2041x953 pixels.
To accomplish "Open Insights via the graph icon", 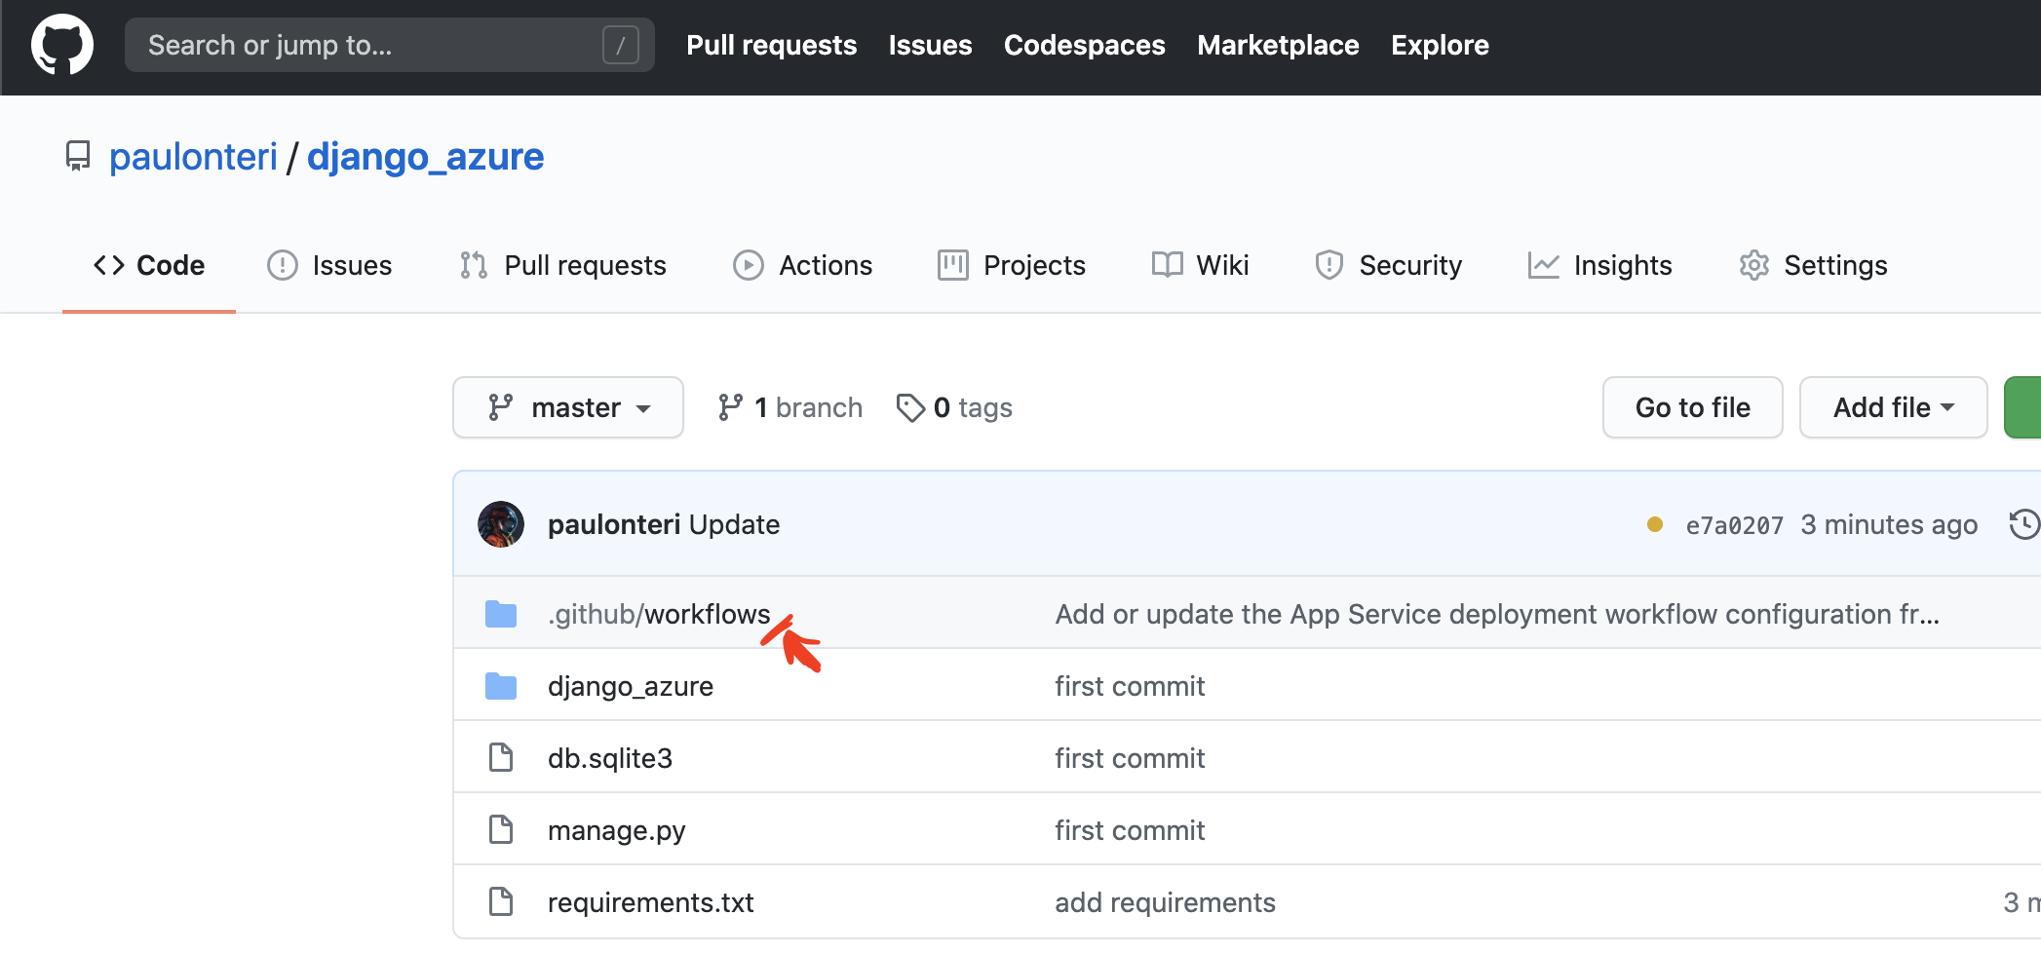I will (x=1542, y=264).
